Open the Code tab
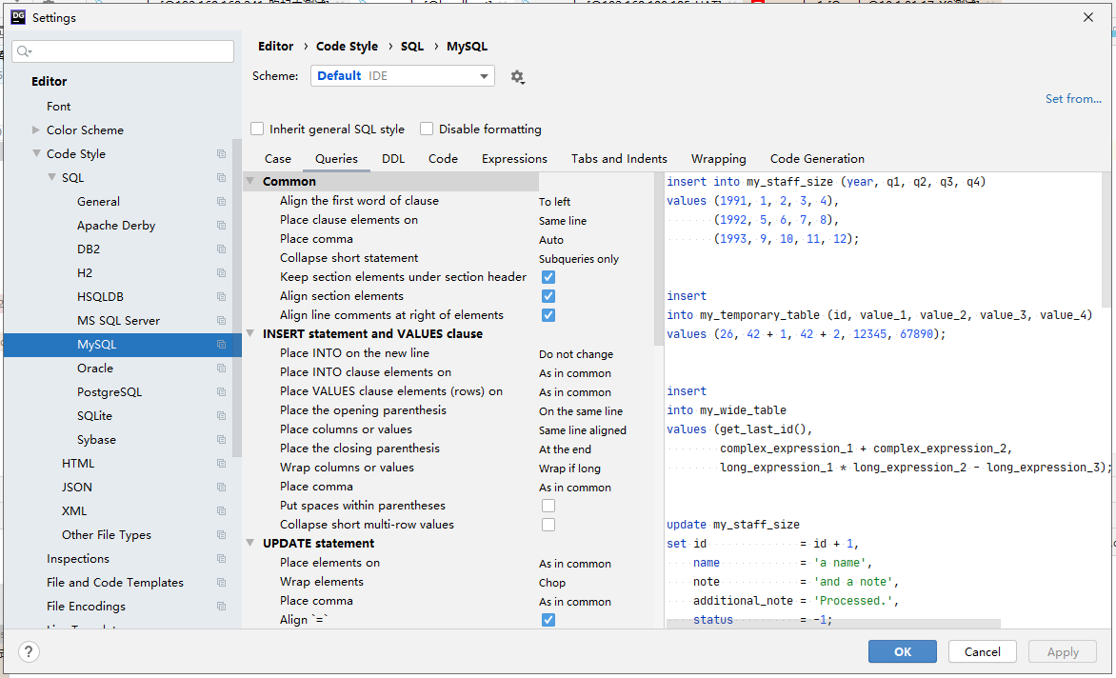Viewport: 1116px width, 678px height. (443, 159)
